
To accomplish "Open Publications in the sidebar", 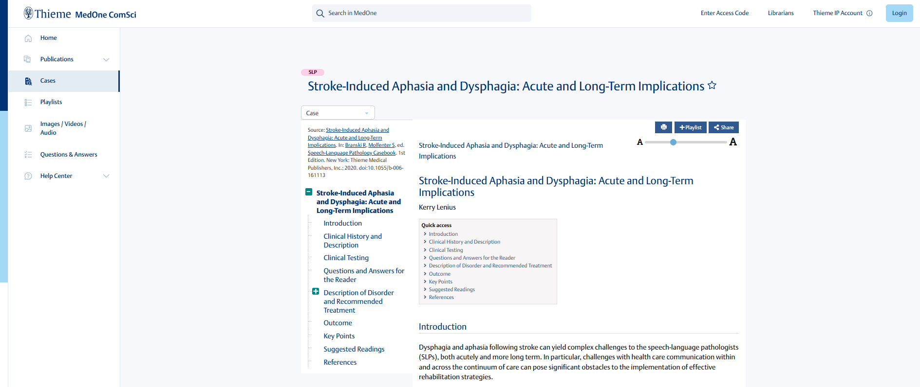I will (x=57, y=59).
